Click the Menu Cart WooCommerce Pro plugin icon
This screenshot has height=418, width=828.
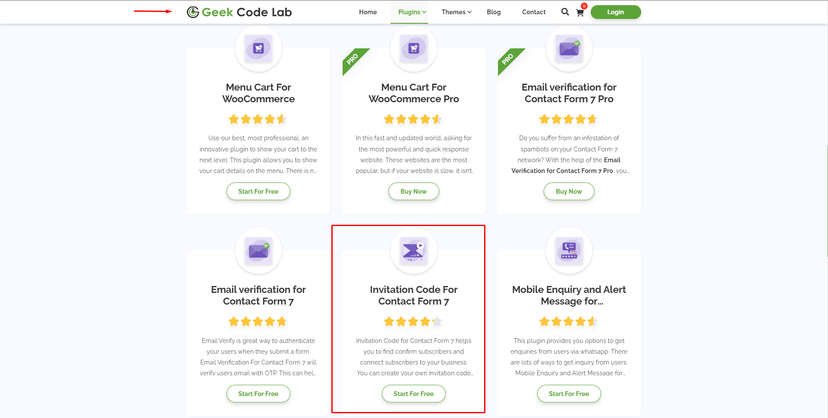click(414, 48)
